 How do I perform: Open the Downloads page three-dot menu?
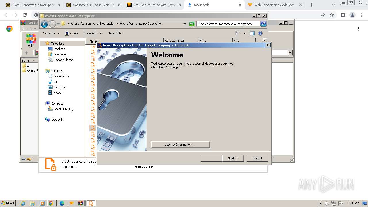tap(358, 29)
